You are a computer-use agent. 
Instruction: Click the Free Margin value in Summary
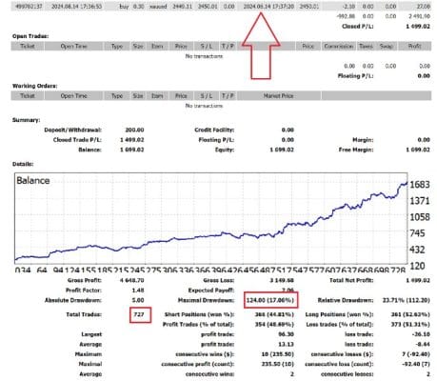click(418, 150)
